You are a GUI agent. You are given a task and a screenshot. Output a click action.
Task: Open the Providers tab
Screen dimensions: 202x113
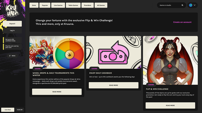(88, 5)
